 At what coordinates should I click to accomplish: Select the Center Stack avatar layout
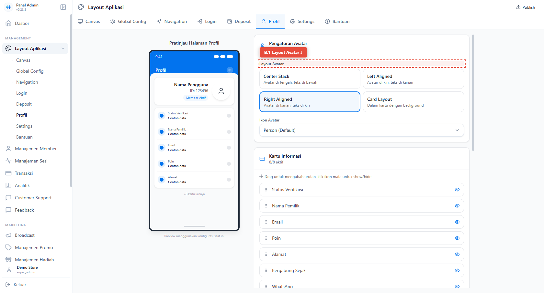pos(310,79)
